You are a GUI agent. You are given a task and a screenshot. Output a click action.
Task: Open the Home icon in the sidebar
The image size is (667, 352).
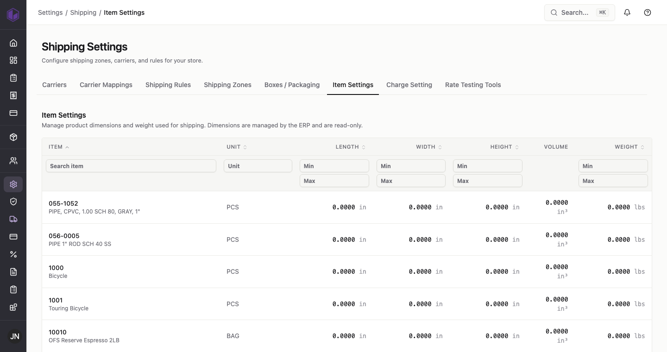(x=13, y=43)
